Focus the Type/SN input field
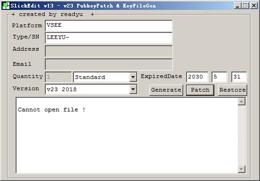Image resolution: width=260 pixels, height=181 pixels. 109,38
